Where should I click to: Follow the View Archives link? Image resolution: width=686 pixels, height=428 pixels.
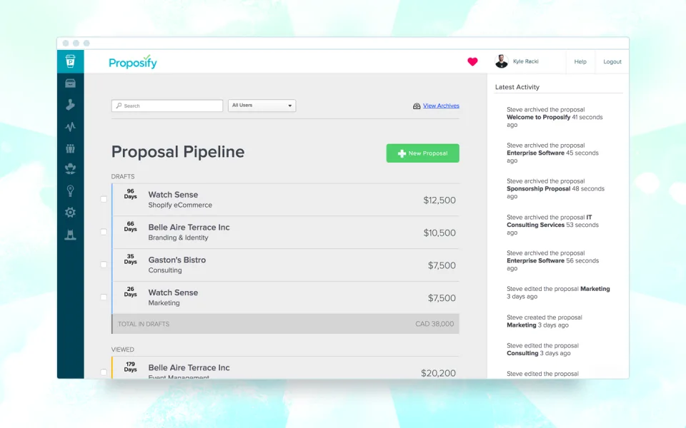point(441,106)
